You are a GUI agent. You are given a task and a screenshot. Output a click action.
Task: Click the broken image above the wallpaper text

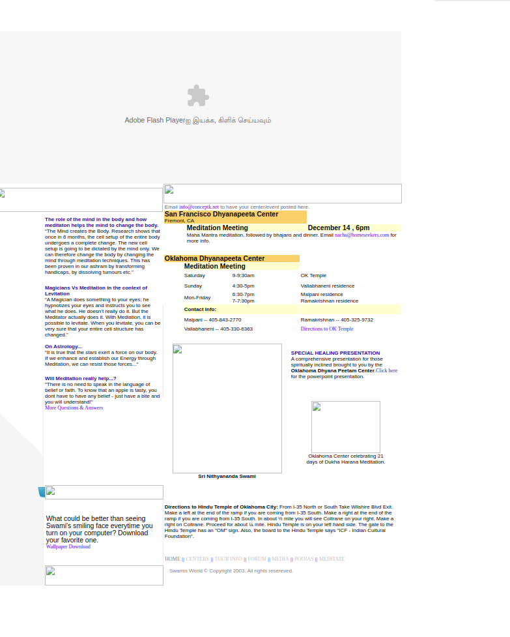tap(104, 492)
